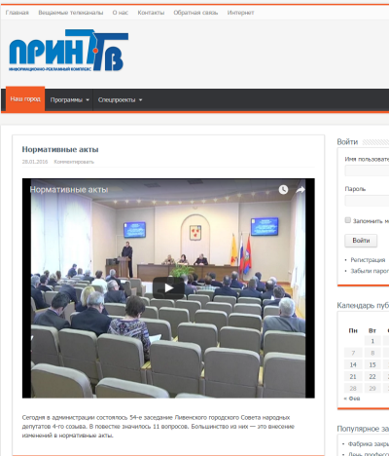Click the Watch later clock icon on video

click(283, 190)
